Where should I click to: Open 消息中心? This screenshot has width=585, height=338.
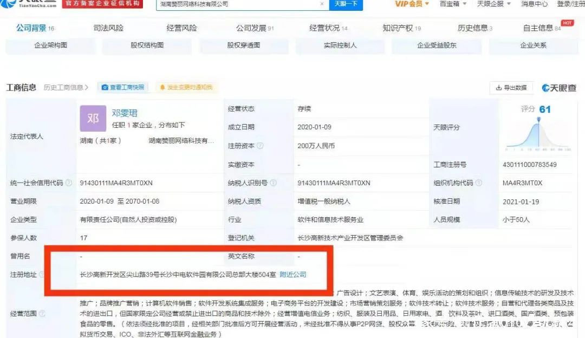point(534,4)
